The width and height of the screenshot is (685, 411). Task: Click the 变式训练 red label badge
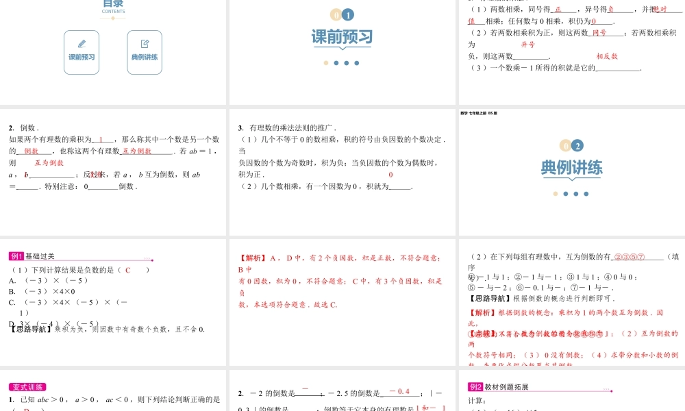click(x=29, y=387)
